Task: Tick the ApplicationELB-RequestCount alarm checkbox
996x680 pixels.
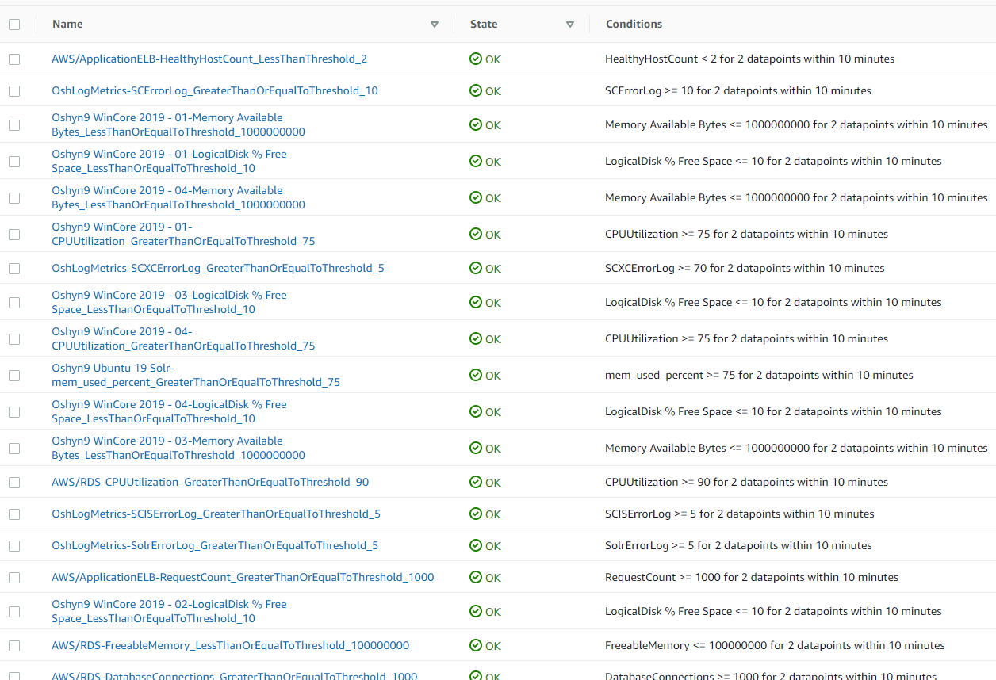Action: [x=14, y=578]
